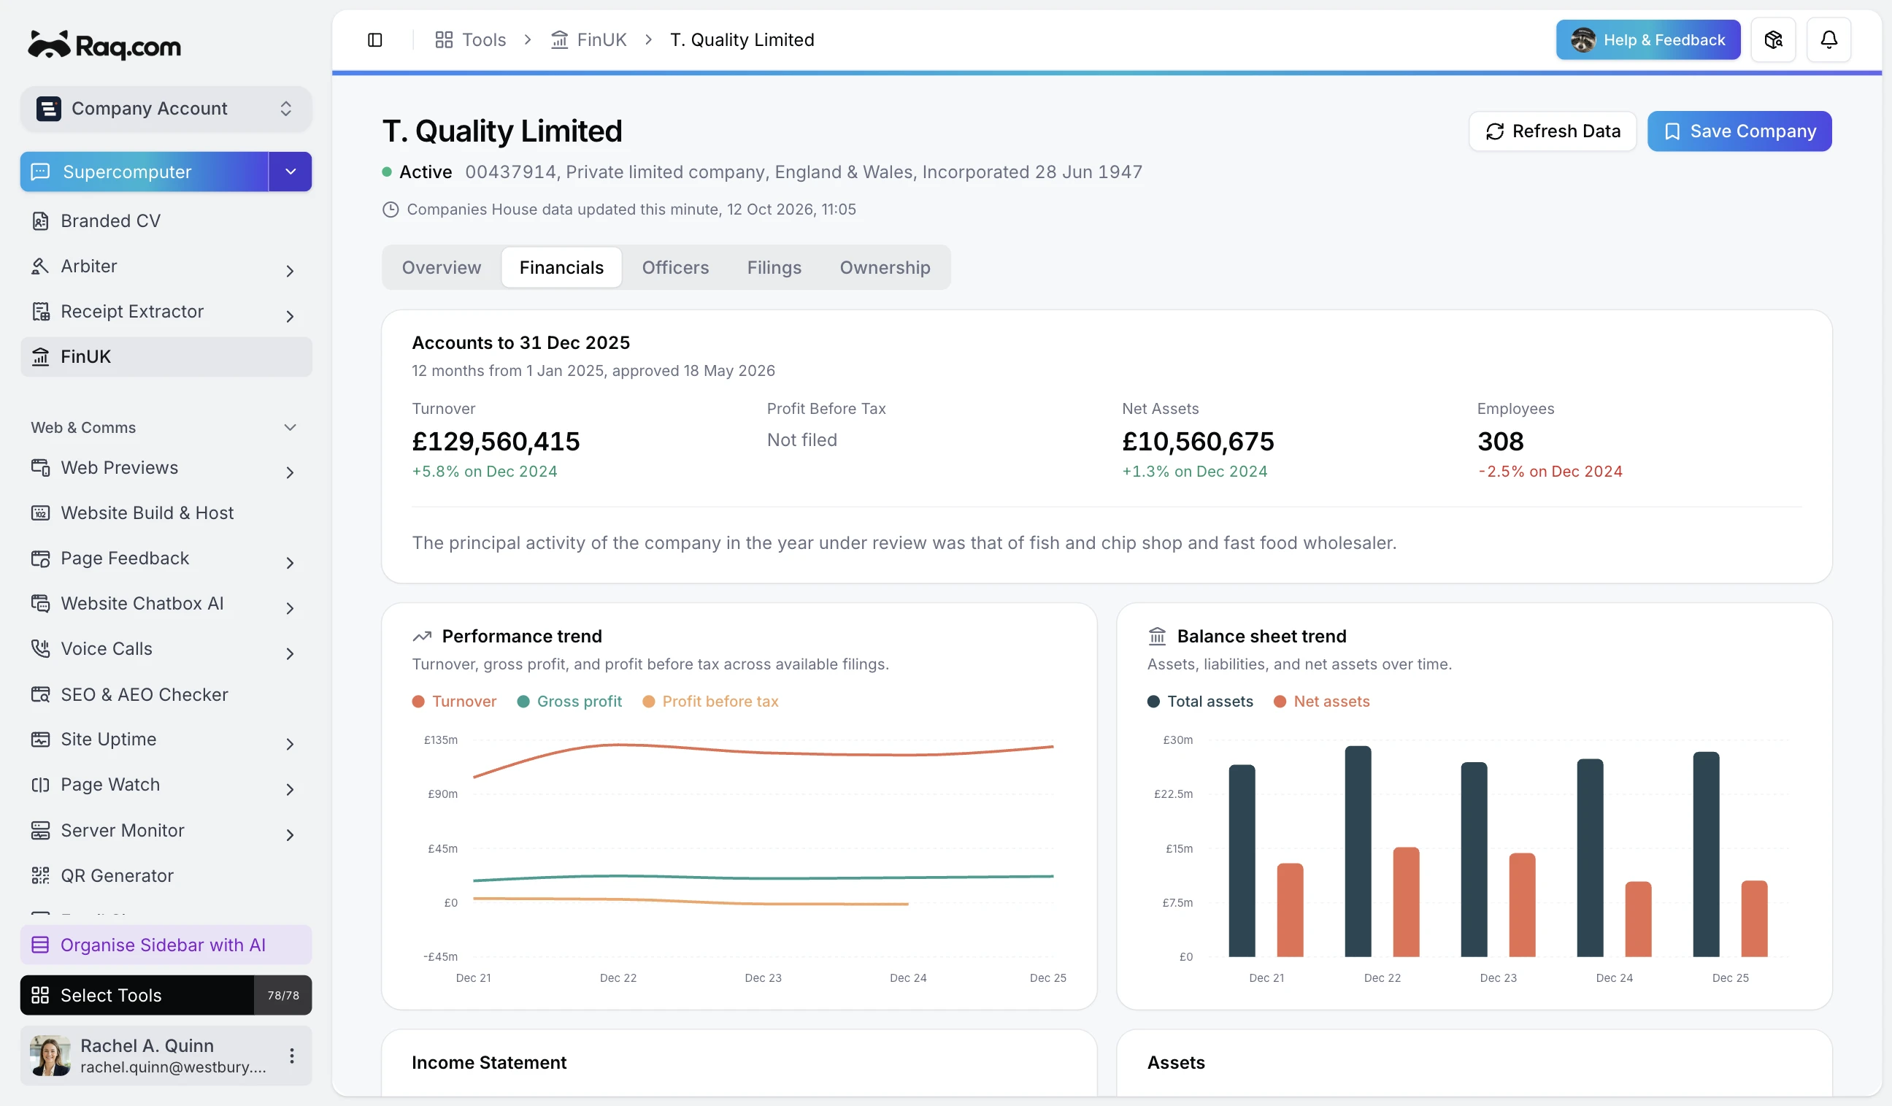
Task: Click the Dec 21 Total assets bar
Action: 1242,861
